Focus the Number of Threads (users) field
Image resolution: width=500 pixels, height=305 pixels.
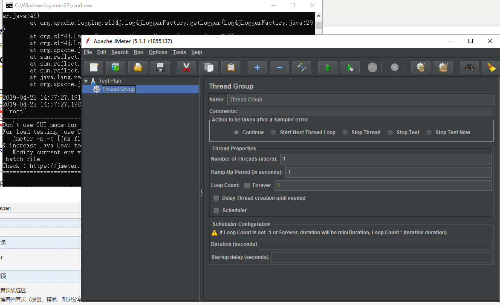pyautogui.click(x=386, y=159)
